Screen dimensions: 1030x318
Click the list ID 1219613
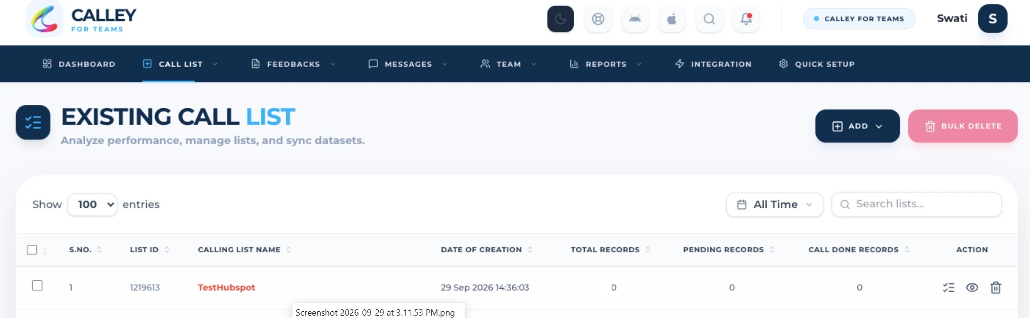(145, 287)
